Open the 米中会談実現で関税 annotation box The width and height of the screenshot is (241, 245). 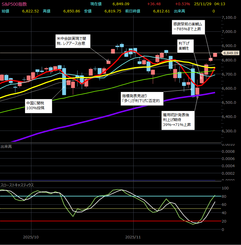coord(73,41)
